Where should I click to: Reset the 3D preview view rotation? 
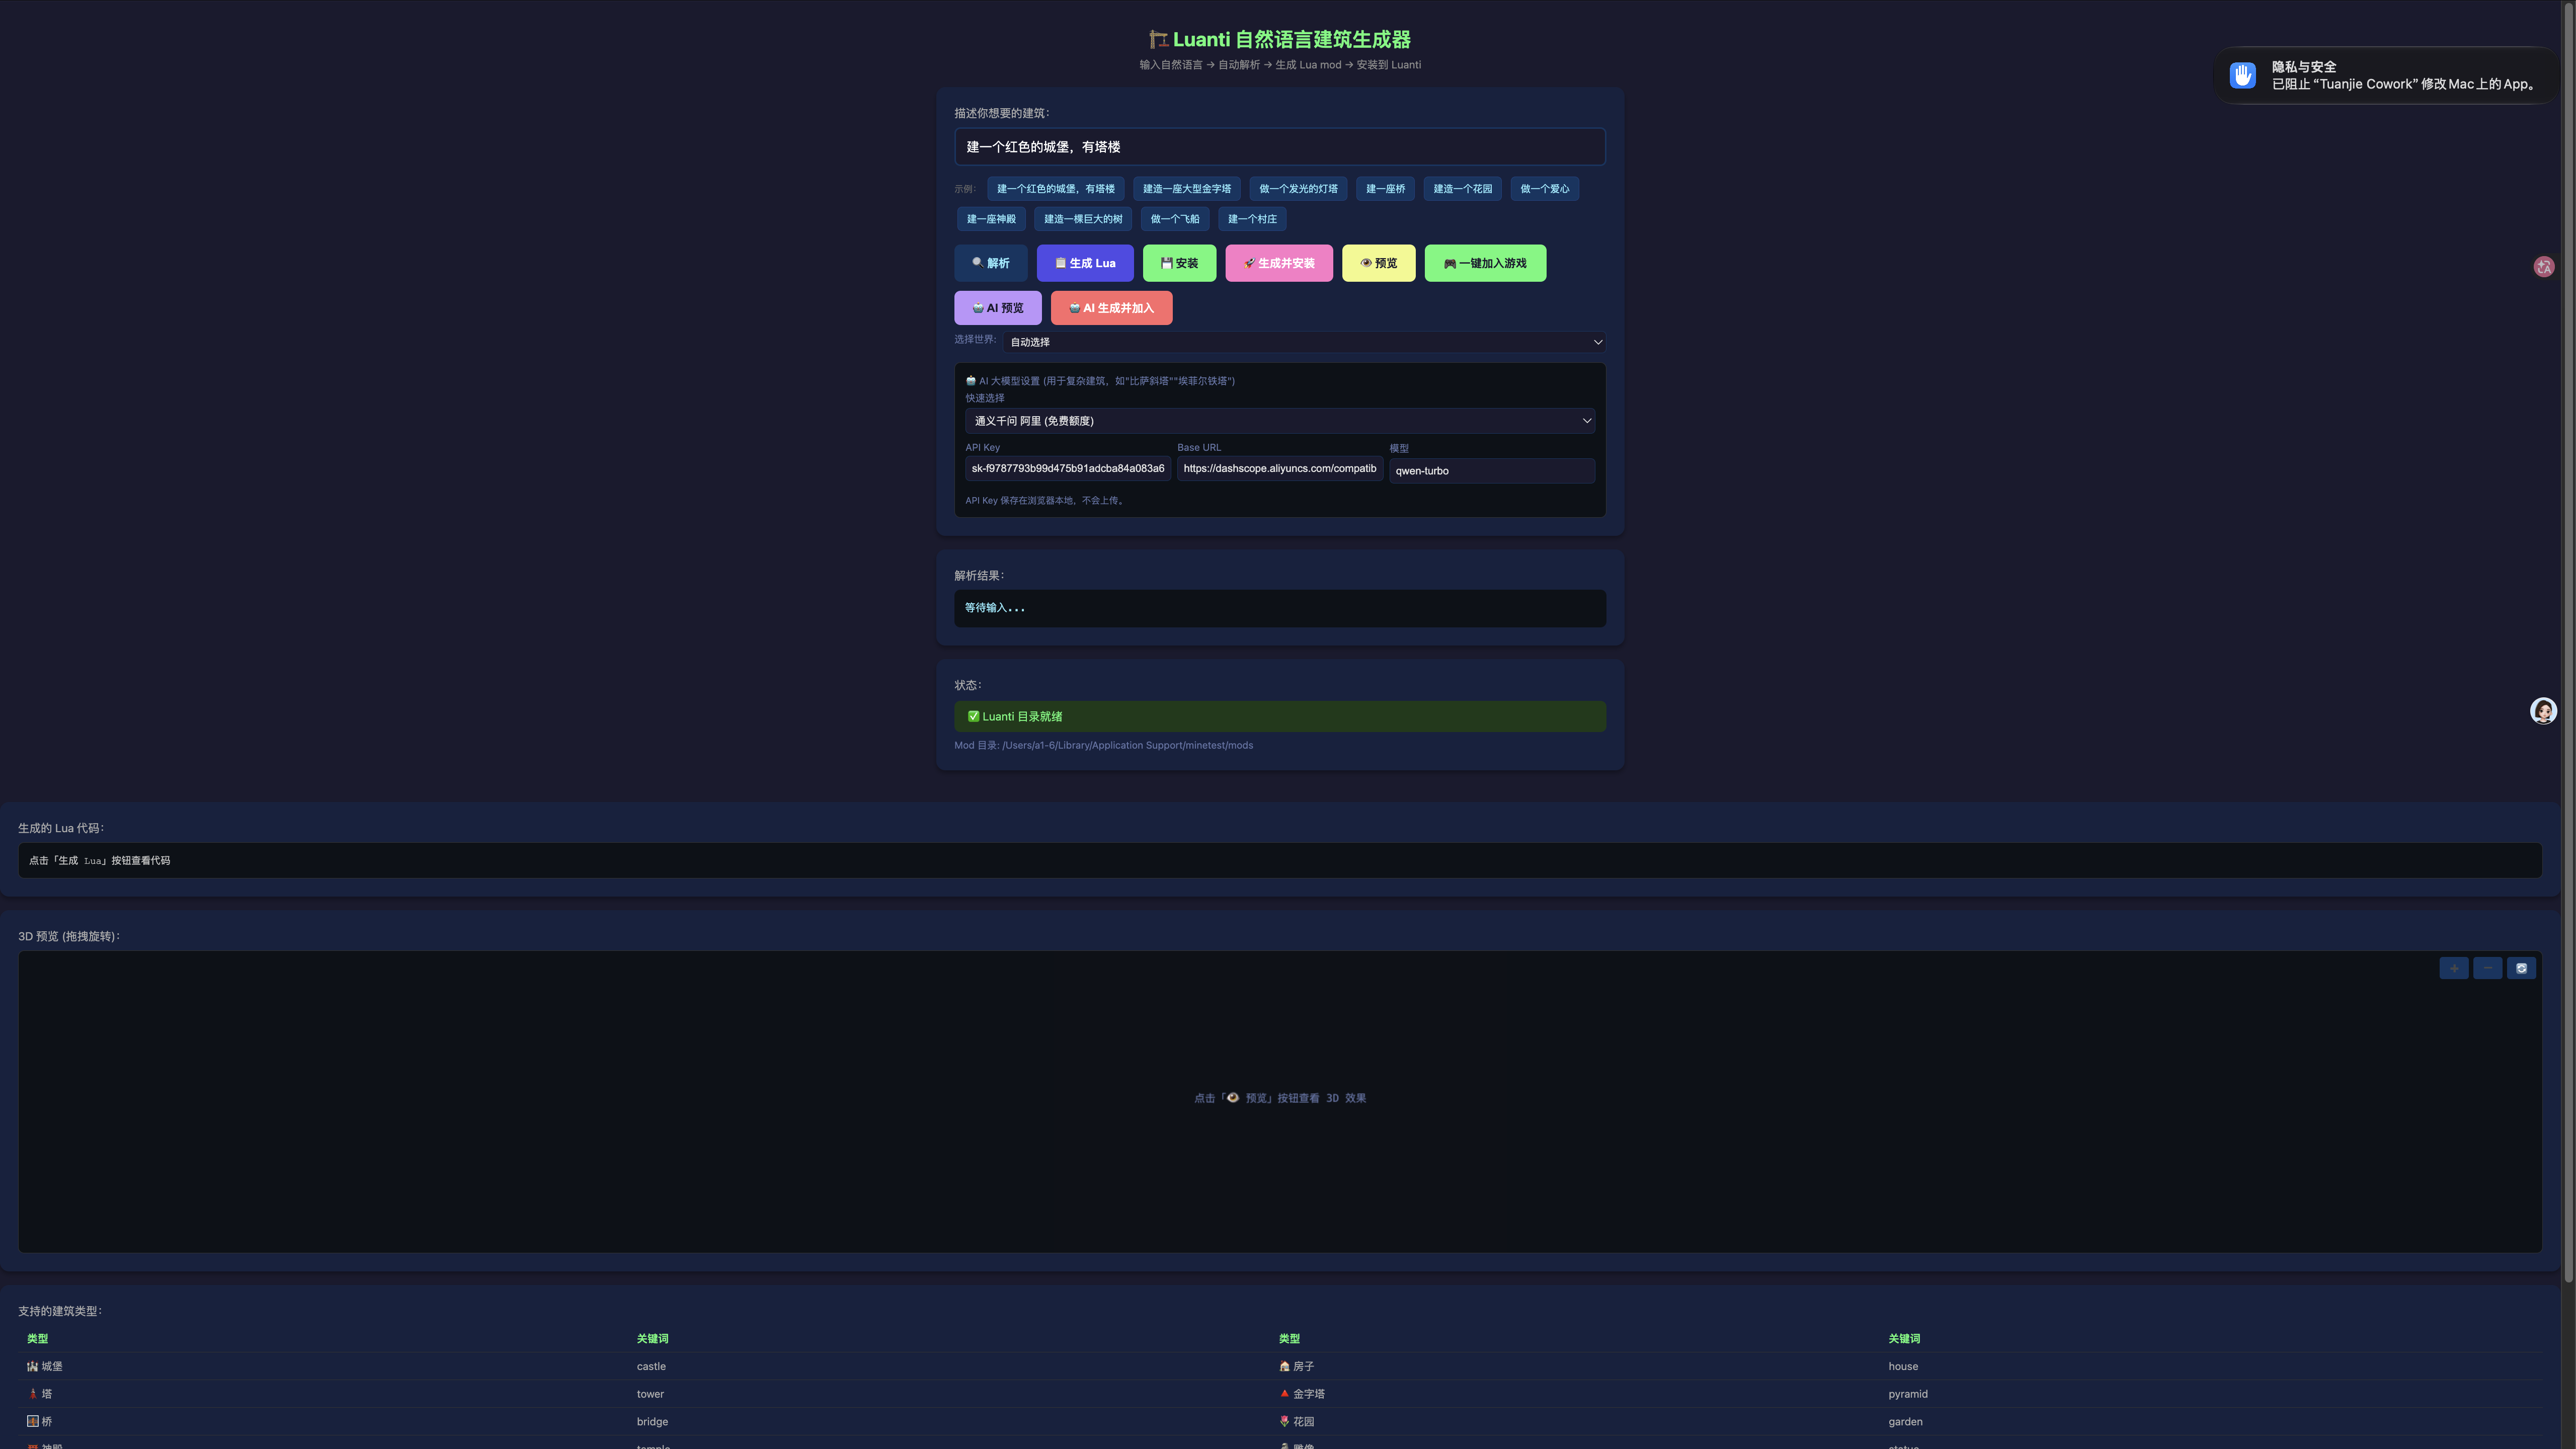click(2521, 968)
